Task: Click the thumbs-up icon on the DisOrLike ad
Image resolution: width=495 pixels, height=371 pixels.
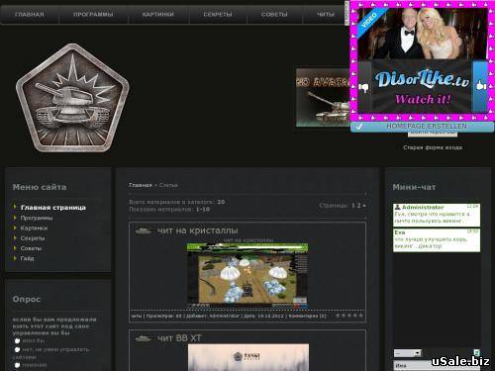Action: point(481,86)
